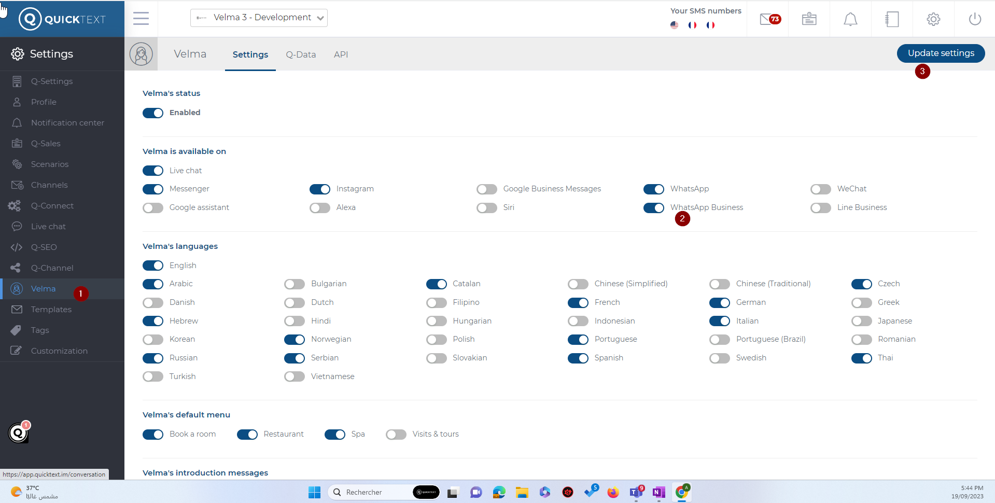Click the Velma avatar icon
This screenshot has height=503, width=995.
141,54
